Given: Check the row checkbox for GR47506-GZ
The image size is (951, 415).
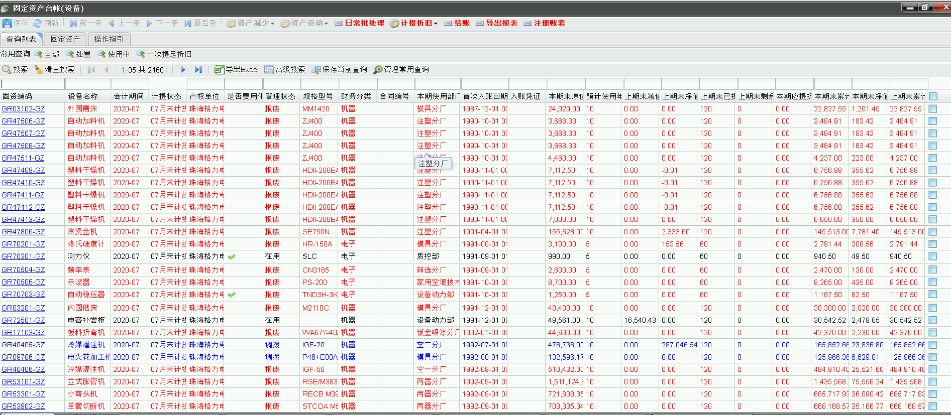Looking at the screenshot, I should (x=933, y=121).
